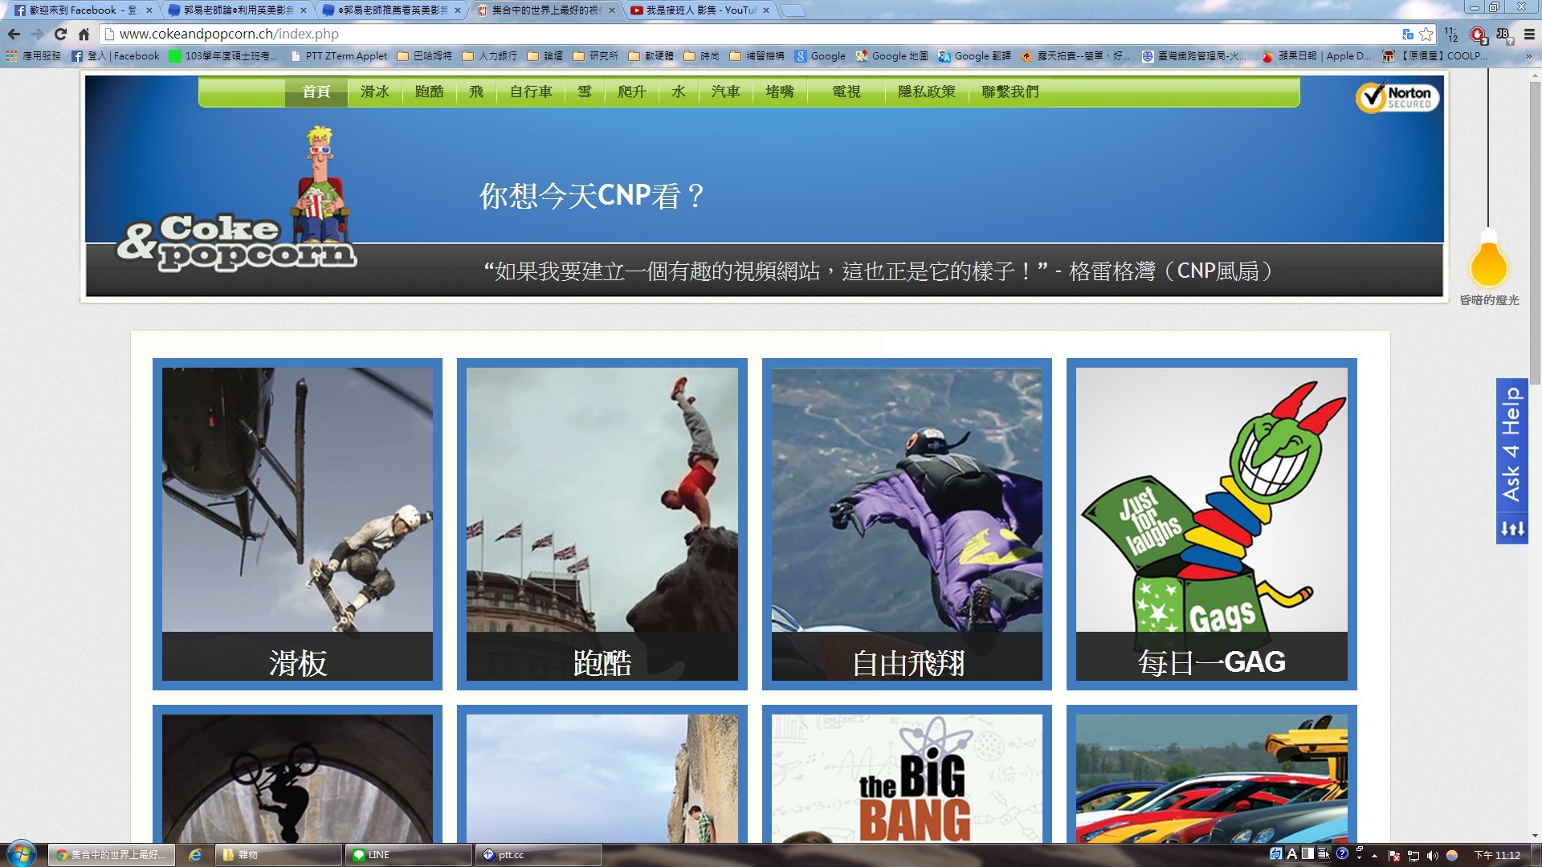The width and height of the screenshot is (1542, 867).
Task: Expand the bookmarks bar overflow chevron
Action: (x=1528, y=56)
